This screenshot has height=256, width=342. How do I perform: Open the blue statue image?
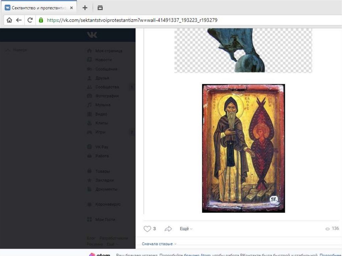[243, 50]
